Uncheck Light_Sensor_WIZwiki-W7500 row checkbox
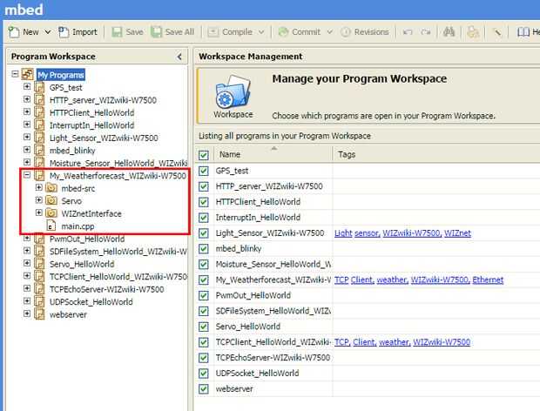The image size is (540, 411). point(204,233)
